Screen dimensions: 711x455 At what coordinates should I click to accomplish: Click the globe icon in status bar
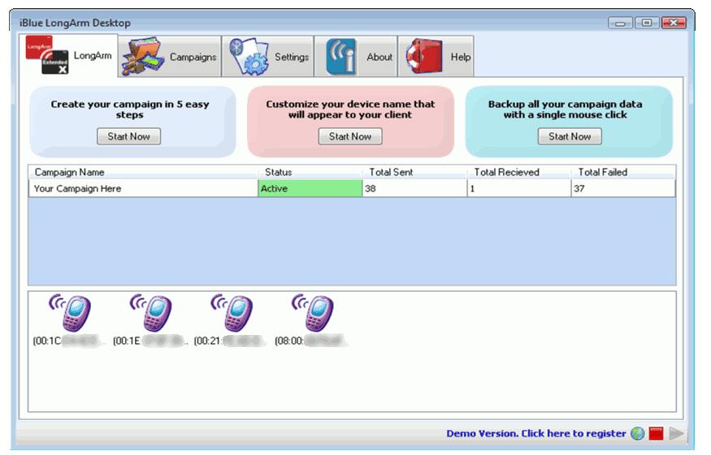coord(638,433)
